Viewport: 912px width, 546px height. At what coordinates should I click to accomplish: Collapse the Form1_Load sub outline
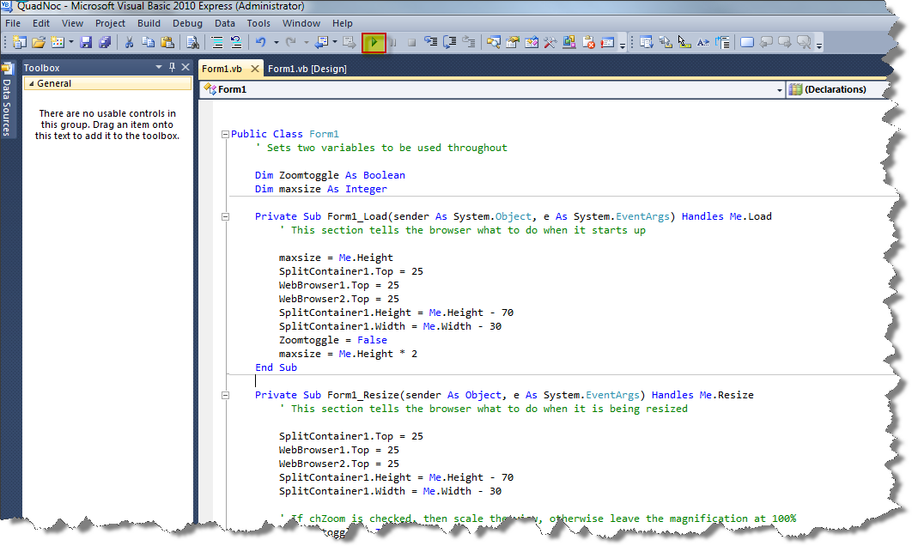[x=225, y=216]
